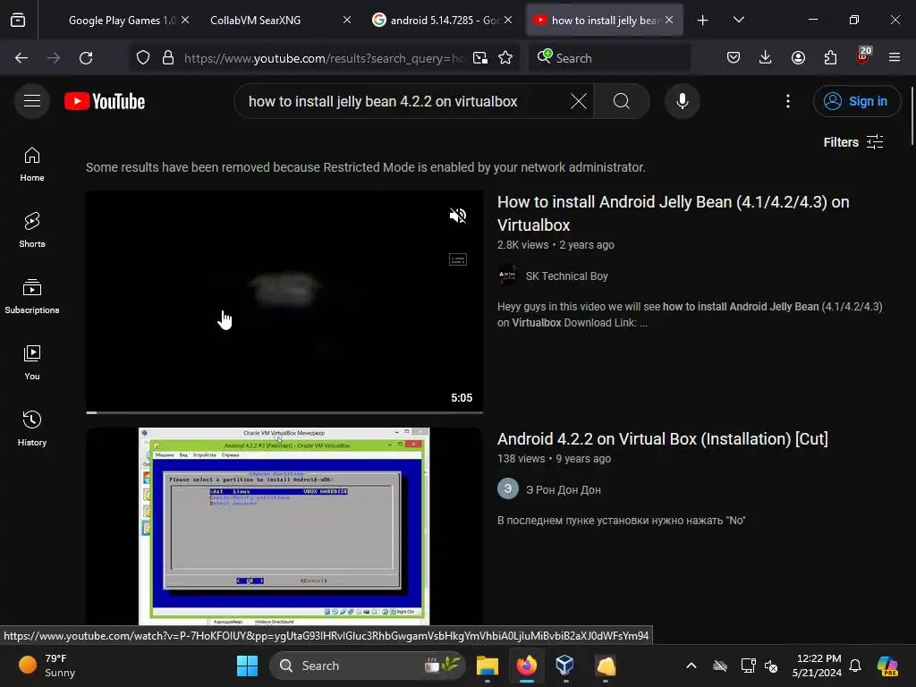Viewport: 916px width, 687px height.
Task: Unmute the video preview
Action: point(457,216)
